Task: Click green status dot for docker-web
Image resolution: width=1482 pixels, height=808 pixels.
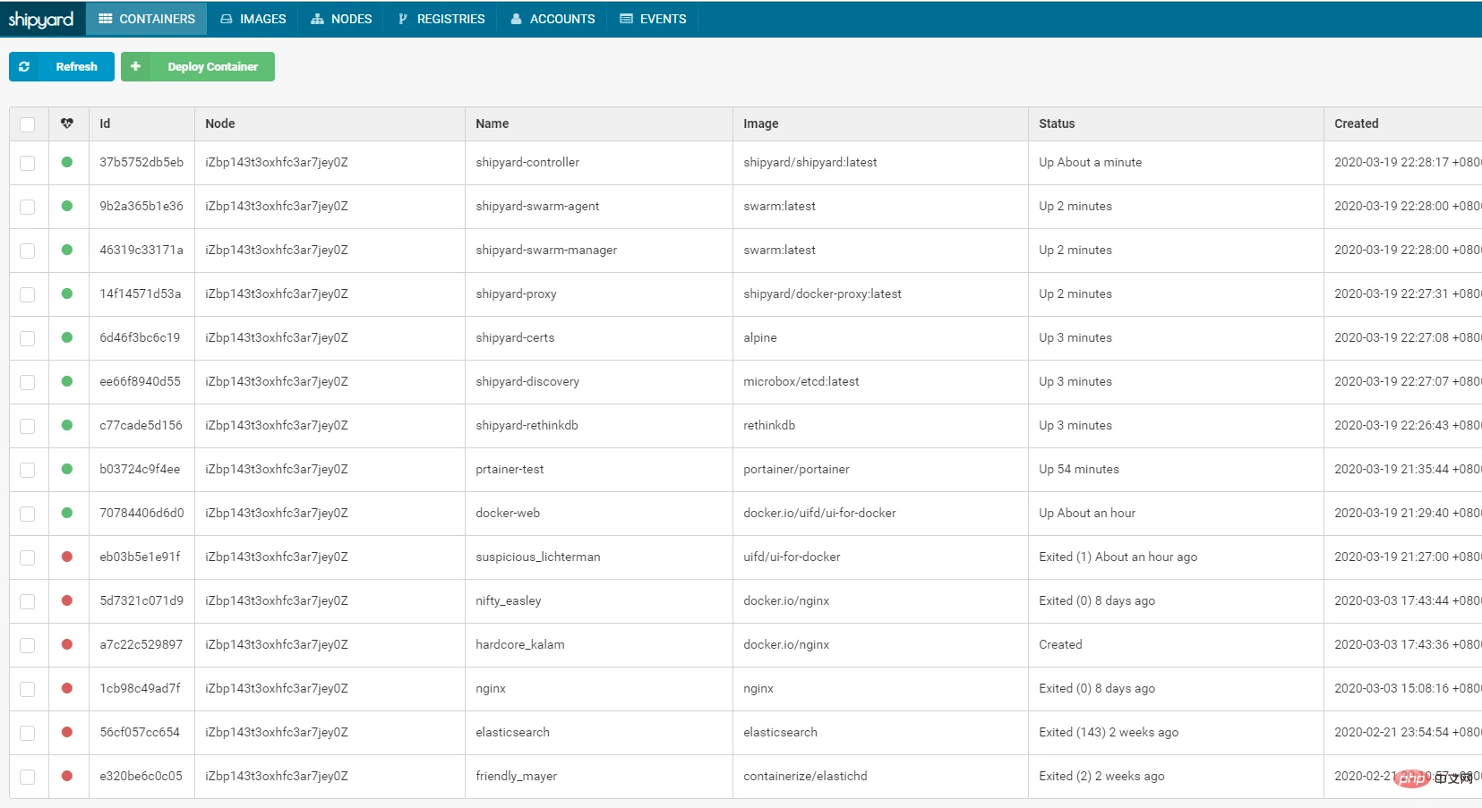Action: coord(67,513)
